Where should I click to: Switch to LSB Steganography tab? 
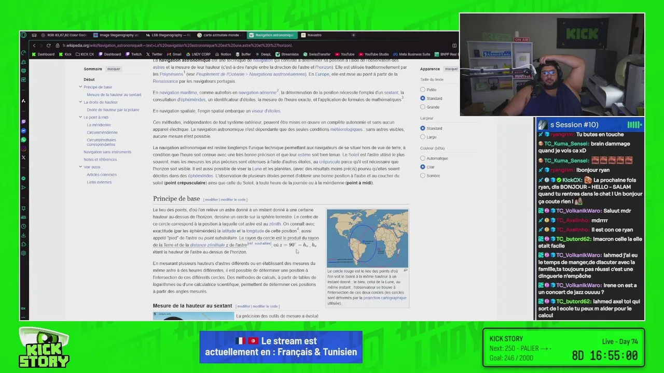tap(168, 35)
